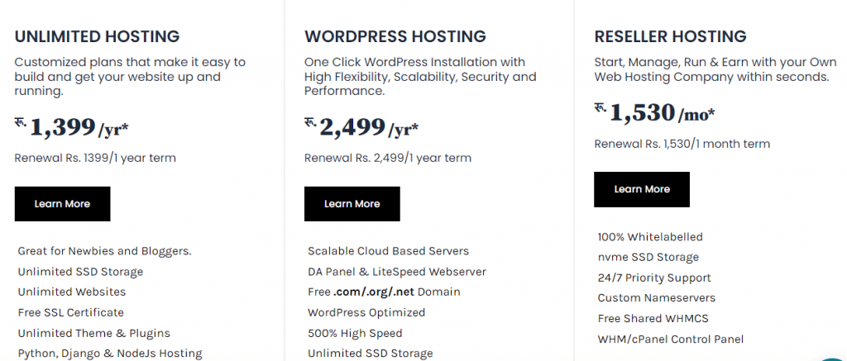Click the Unlimited Theme & Plugins feature
Viewport: 847px width, 361px height.
[94, 333]
